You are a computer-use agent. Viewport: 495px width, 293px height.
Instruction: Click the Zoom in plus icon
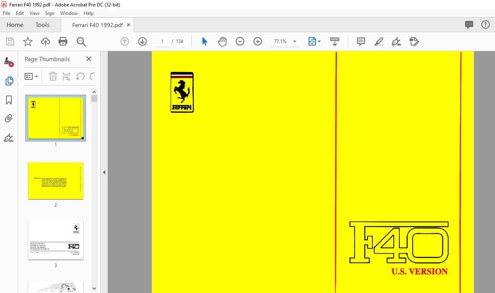tap(258, 42)
